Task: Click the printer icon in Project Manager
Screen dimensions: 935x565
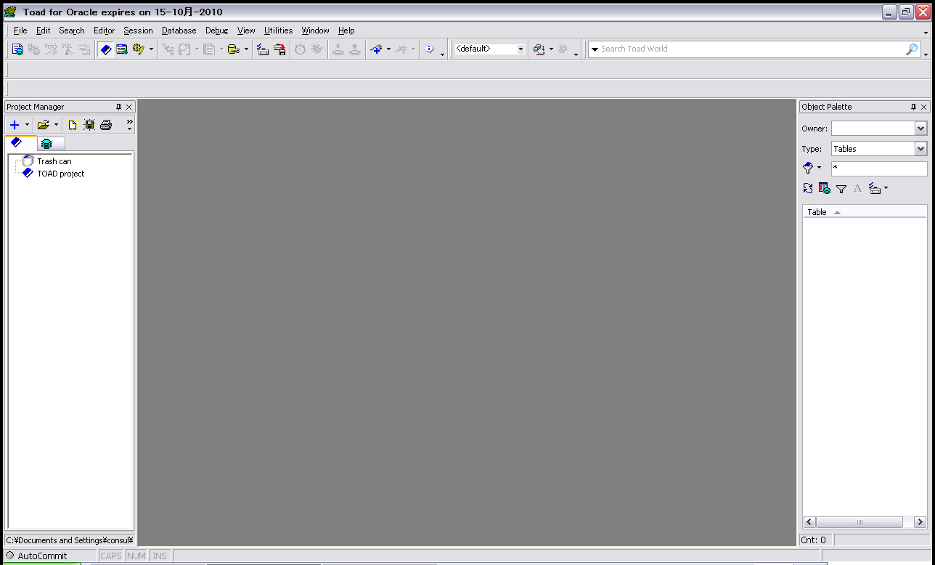Action: [x=105, y=125]
